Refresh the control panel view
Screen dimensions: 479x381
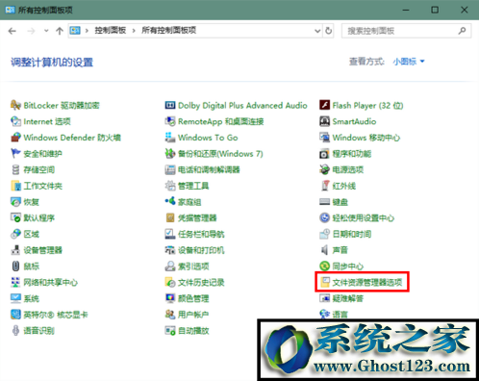[329, 31]
